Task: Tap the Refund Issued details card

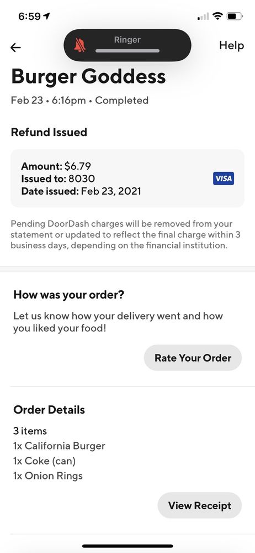Action: click(127, 179)
